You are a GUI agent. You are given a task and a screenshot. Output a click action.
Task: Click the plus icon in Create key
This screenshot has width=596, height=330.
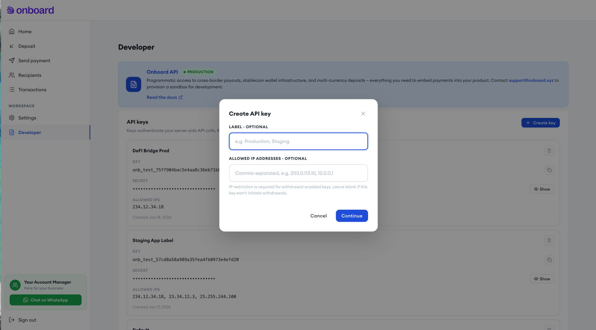pos(528,123)
